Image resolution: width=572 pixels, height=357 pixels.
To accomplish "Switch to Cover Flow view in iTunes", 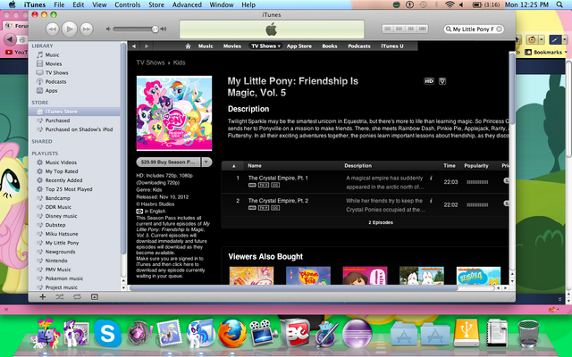I will (423, 29).
